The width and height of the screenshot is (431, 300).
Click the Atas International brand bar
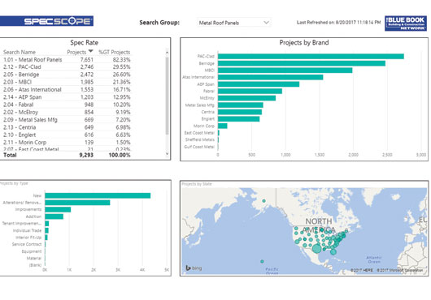coord(271,77)
